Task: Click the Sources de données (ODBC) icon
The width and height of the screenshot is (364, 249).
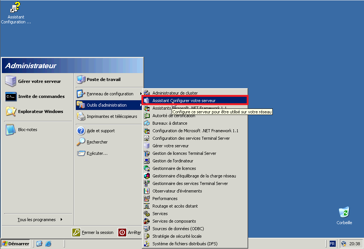Action: coord(147,229)
